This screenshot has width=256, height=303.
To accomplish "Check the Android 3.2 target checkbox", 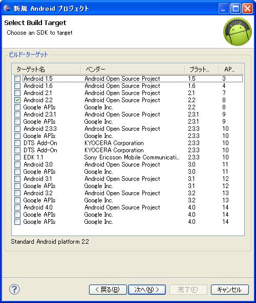I will (x=17, y=193).
